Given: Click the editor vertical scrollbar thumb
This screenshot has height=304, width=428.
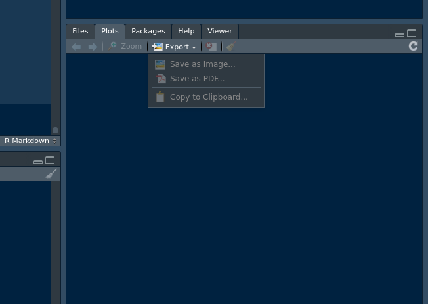Looking at the screenshot, I should [55, 130].
